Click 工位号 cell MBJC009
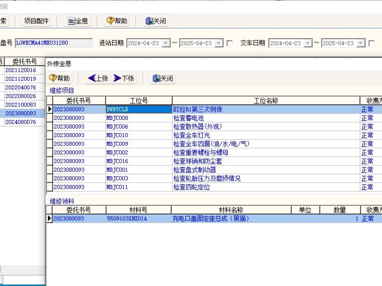Image resolution: width=382 pixels, height=286 pixels. click(x=139, y=144)
